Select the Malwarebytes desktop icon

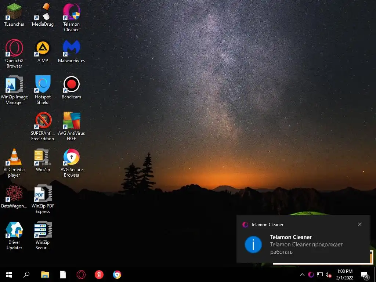click(72, 51)
